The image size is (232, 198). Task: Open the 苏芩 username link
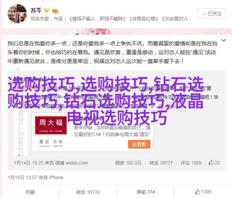[x=36, y=10]
